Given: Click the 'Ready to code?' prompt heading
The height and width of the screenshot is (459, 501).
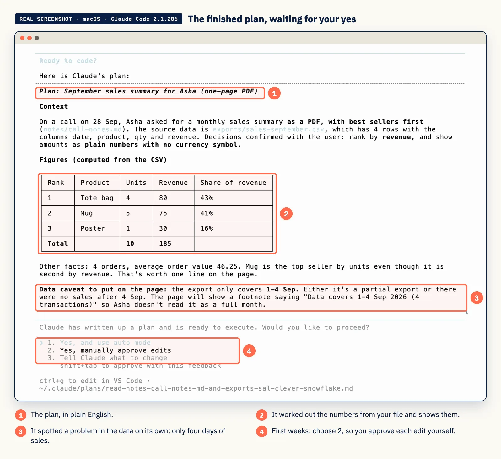Looking at the screenshot, I should (x=68, y=61).
